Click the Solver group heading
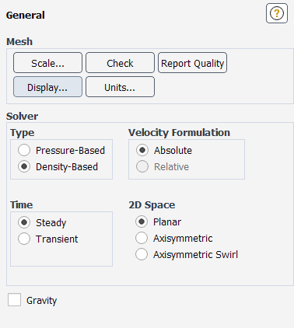 22,116
